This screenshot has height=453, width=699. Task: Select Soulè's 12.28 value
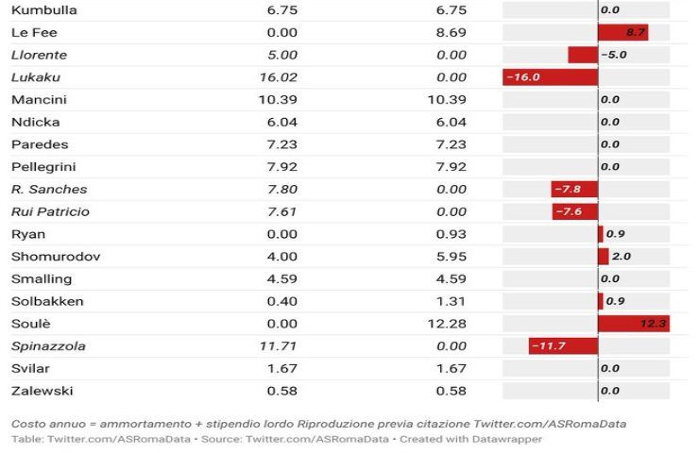pos(447,324)
